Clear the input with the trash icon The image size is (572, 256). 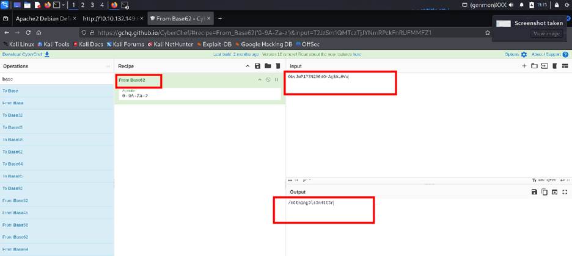tap(555, 66)
